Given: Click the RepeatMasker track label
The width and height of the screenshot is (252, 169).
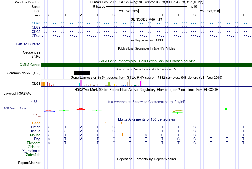Looking at the screenshot, I should (x=29, y=163).
